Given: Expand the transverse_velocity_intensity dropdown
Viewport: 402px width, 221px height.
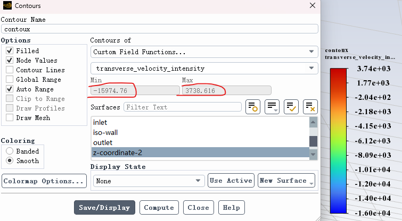Looking at the screenshot, I should pyautogui.click(x=204, y=69).
